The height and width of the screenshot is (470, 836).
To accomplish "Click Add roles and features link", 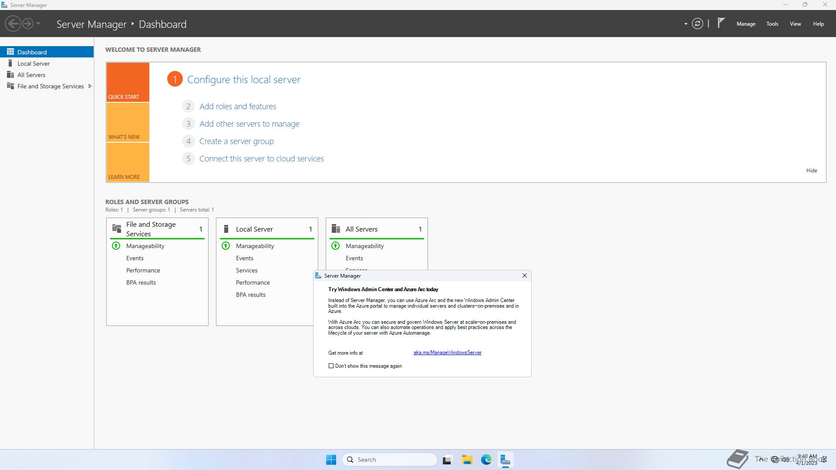I will [238, 107].
